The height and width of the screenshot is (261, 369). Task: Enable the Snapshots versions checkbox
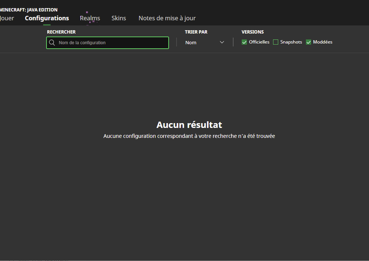276,42
